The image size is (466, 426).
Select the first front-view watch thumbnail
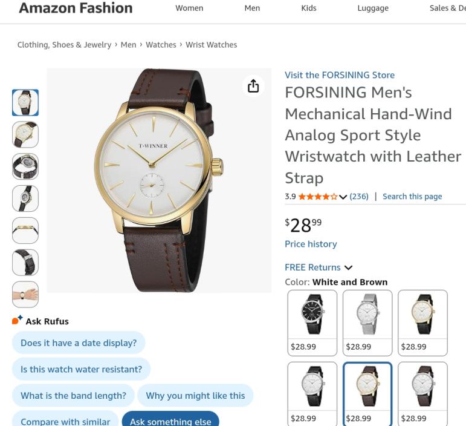click(25, 102)
